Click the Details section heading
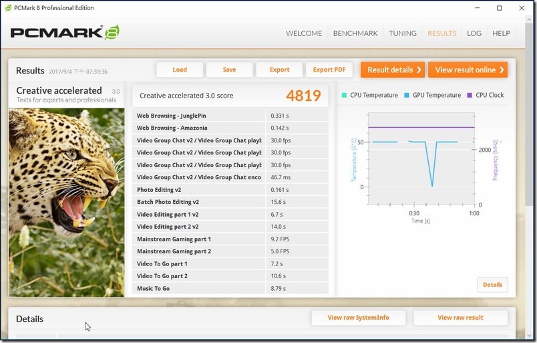Viewport: 537px width, 343px height. pyautogui.click(x=30, y=319)
